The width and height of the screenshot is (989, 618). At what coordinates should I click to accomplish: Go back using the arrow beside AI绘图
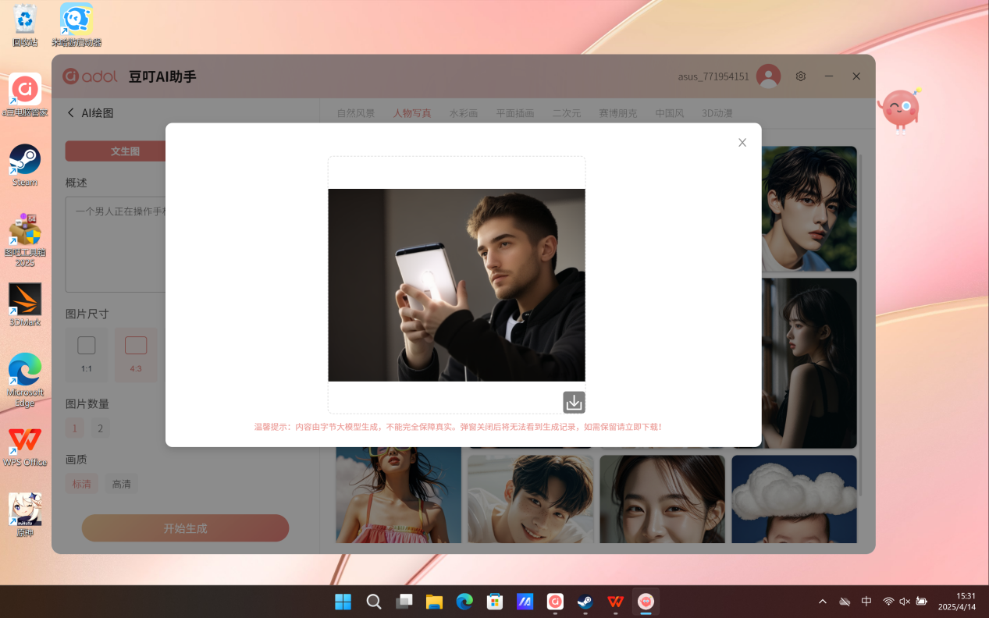(71, 112)
